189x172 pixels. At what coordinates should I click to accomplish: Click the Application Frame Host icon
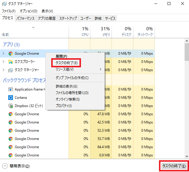point(10,89)
